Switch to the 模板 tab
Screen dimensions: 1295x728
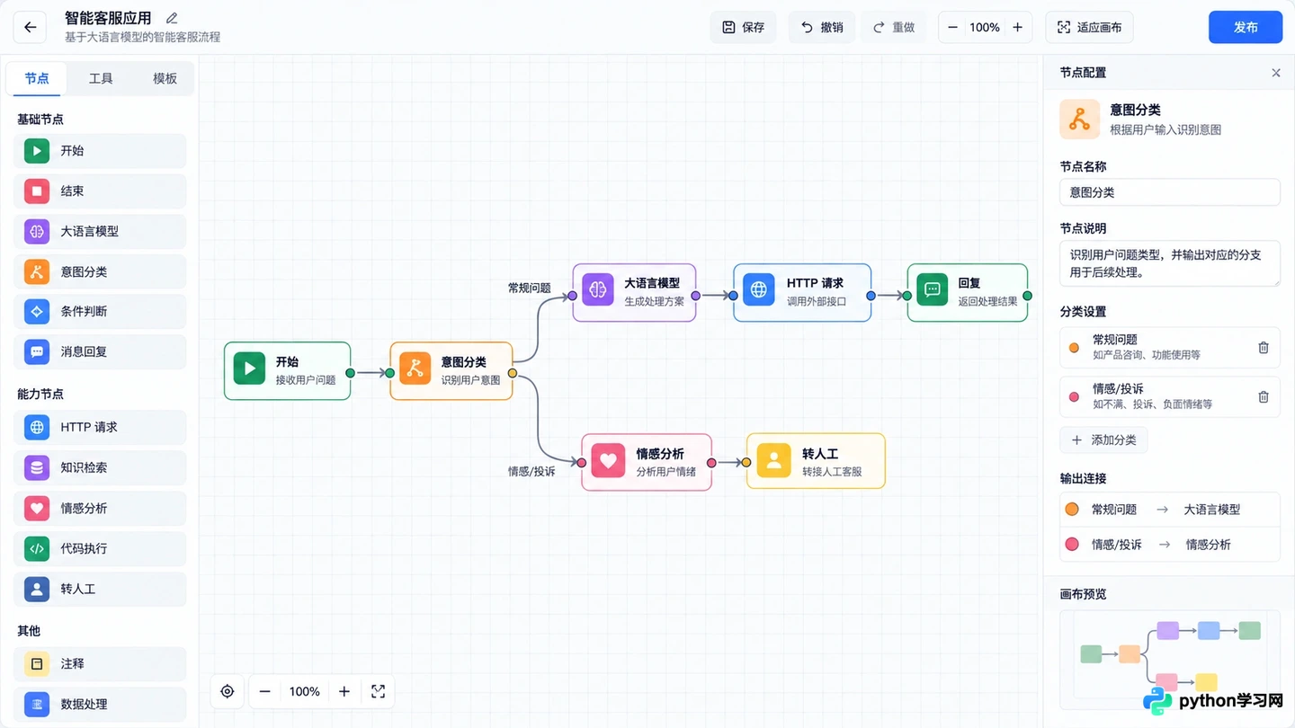pos(165,78)
